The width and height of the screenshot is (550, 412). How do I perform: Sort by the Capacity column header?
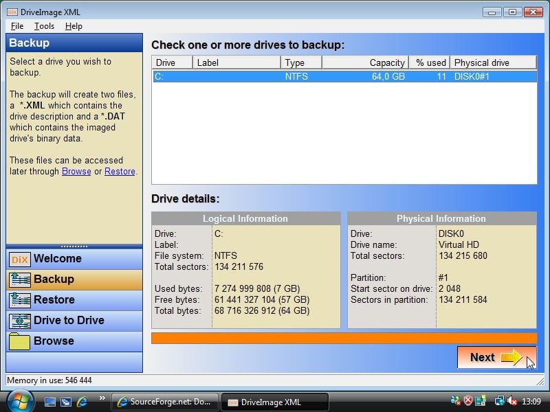point(365,62)
